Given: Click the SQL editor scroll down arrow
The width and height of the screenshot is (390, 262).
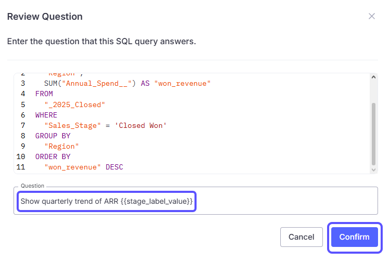Looking at the screenshot, I should click(x=373, y=170).
